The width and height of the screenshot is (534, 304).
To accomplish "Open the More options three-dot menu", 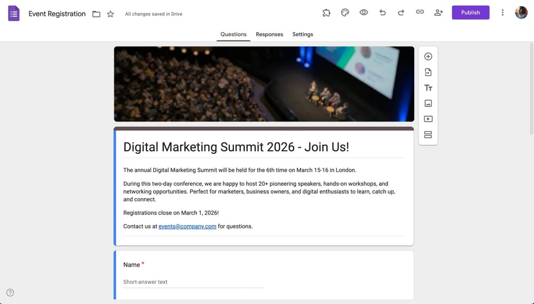I will tap(502, 13).
